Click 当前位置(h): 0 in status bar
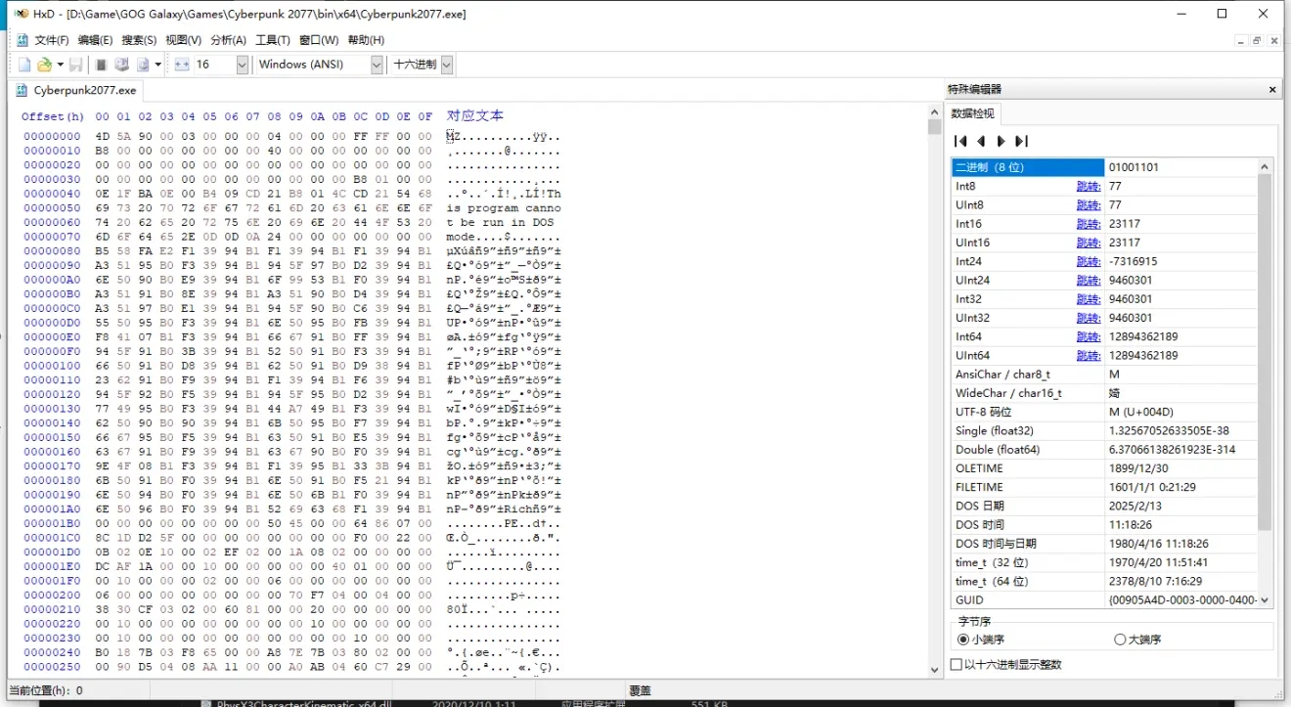 (x=46, y=690)
